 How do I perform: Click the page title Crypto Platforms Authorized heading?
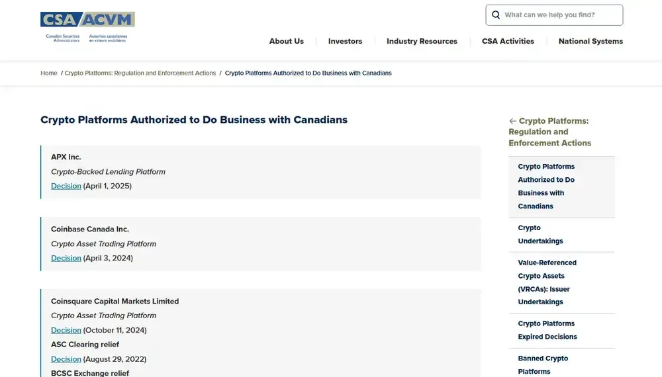coord(194,120)
